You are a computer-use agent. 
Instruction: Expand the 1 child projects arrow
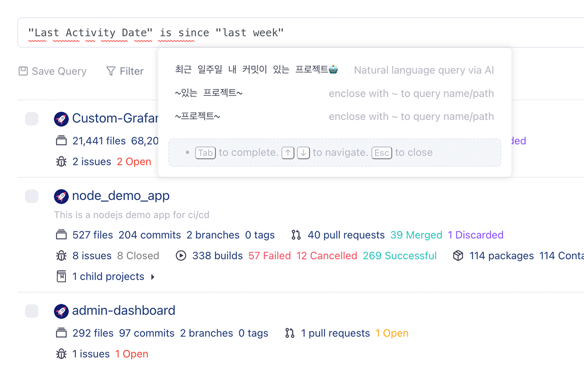[x=153, y=277]
